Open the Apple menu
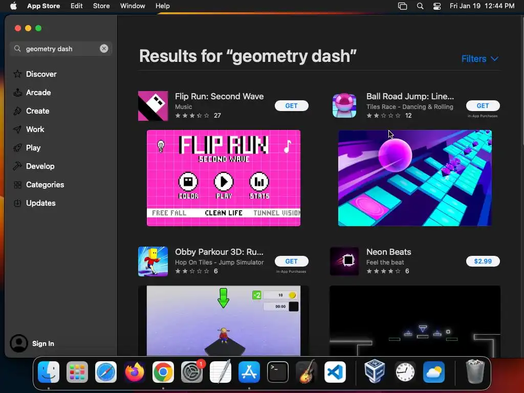This screenshot has height=393, width=524. click(13, 6)
